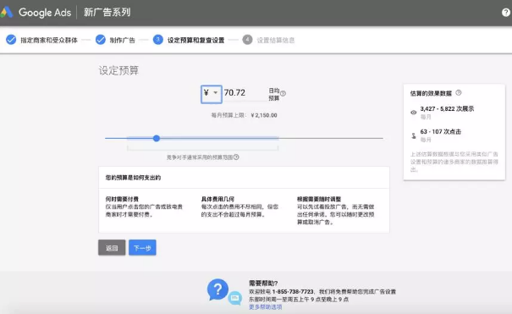Screen dimensions: 512x314
Task: Click 具体费用几何 heading
Action: click(217, 199)
